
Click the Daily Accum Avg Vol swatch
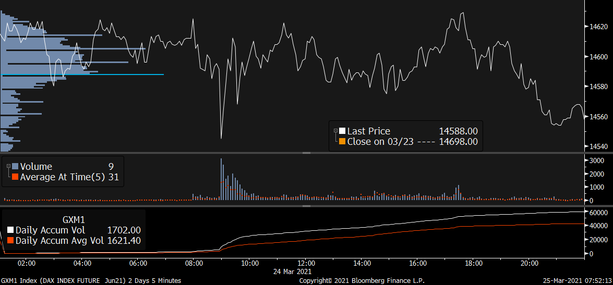(10, 241)
